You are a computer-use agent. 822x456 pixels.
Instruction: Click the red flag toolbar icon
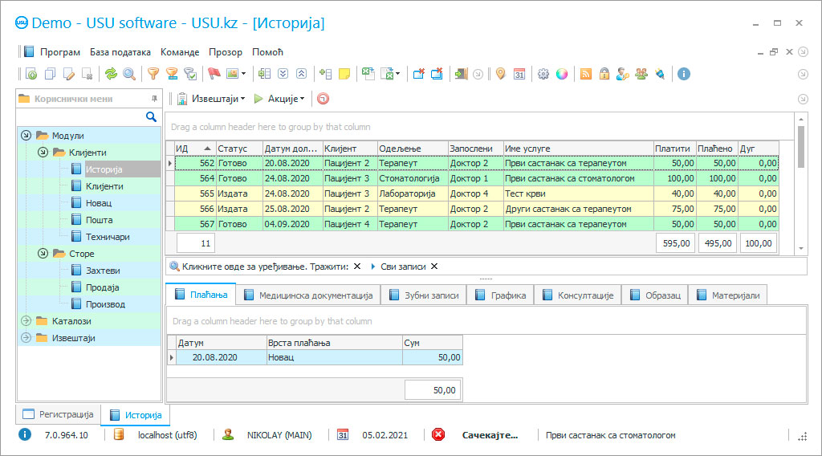[x=214, y=74]
